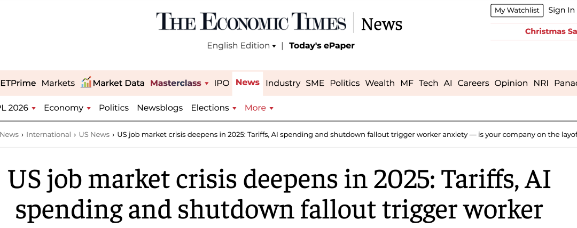Click the Opinion menu item

(511, 83)
